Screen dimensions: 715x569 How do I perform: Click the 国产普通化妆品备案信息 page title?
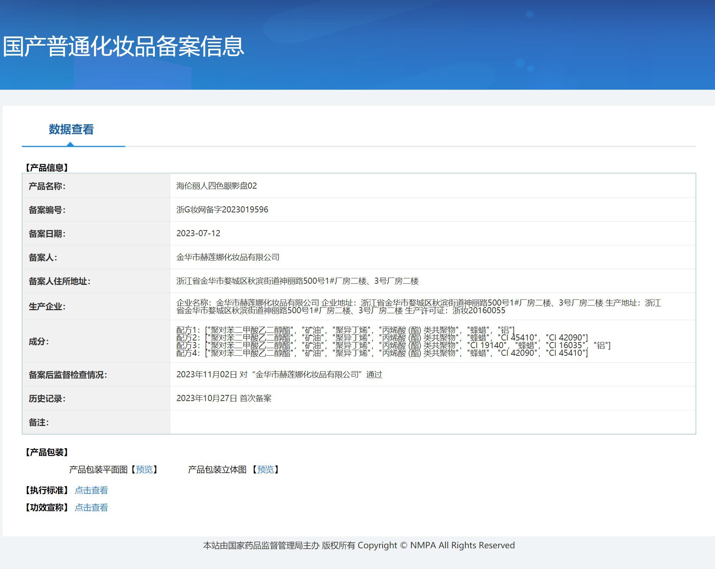(x=123, y=46)
